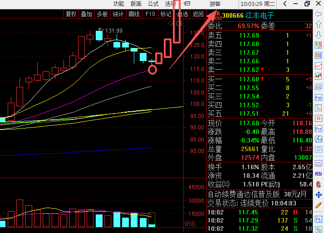
Task: Click the stock title 300666 江丰电子
Action: click(x=248, y=15)
